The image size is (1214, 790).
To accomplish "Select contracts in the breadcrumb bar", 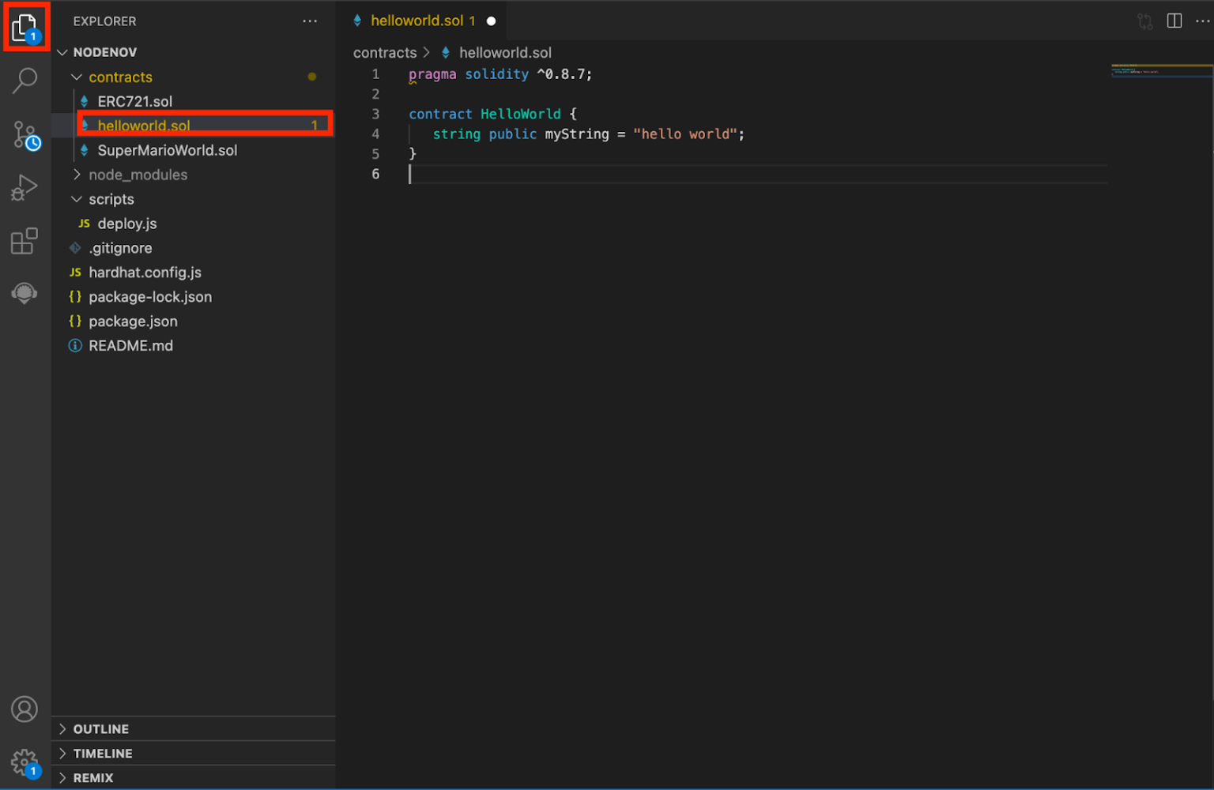I will [x=385, y=52].
